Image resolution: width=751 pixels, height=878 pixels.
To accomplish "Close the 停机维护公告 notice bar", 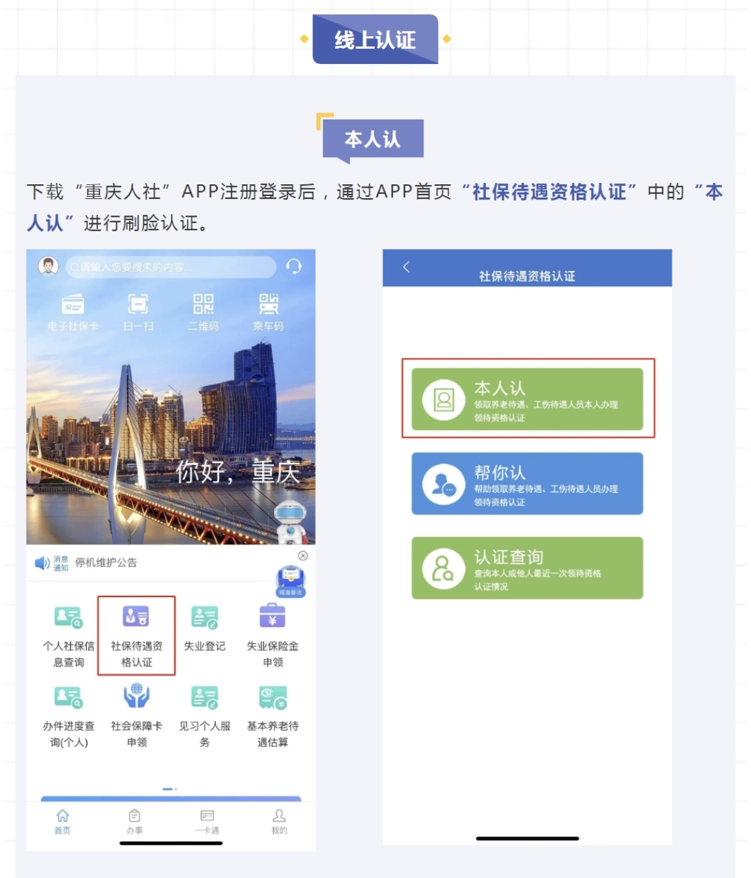I will [x=302, y=555].
